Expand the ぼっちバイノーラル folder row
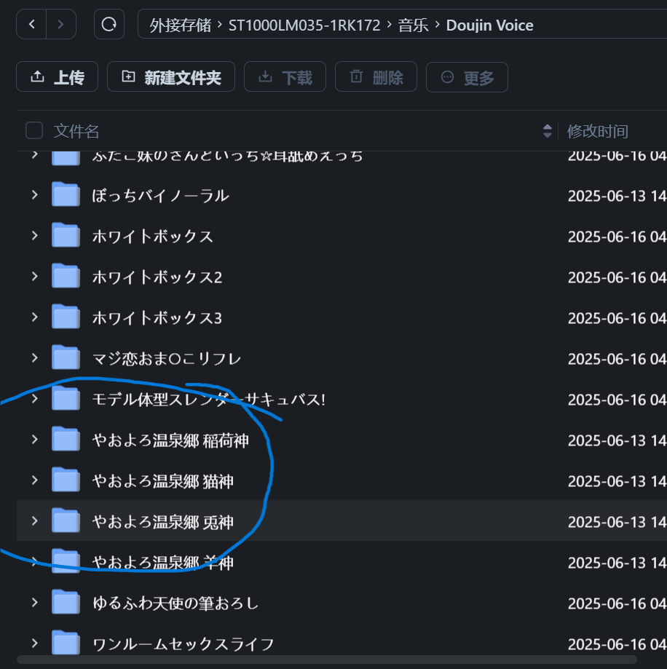Viewport: 667px width, 669px height. click(x=34, y=195)
